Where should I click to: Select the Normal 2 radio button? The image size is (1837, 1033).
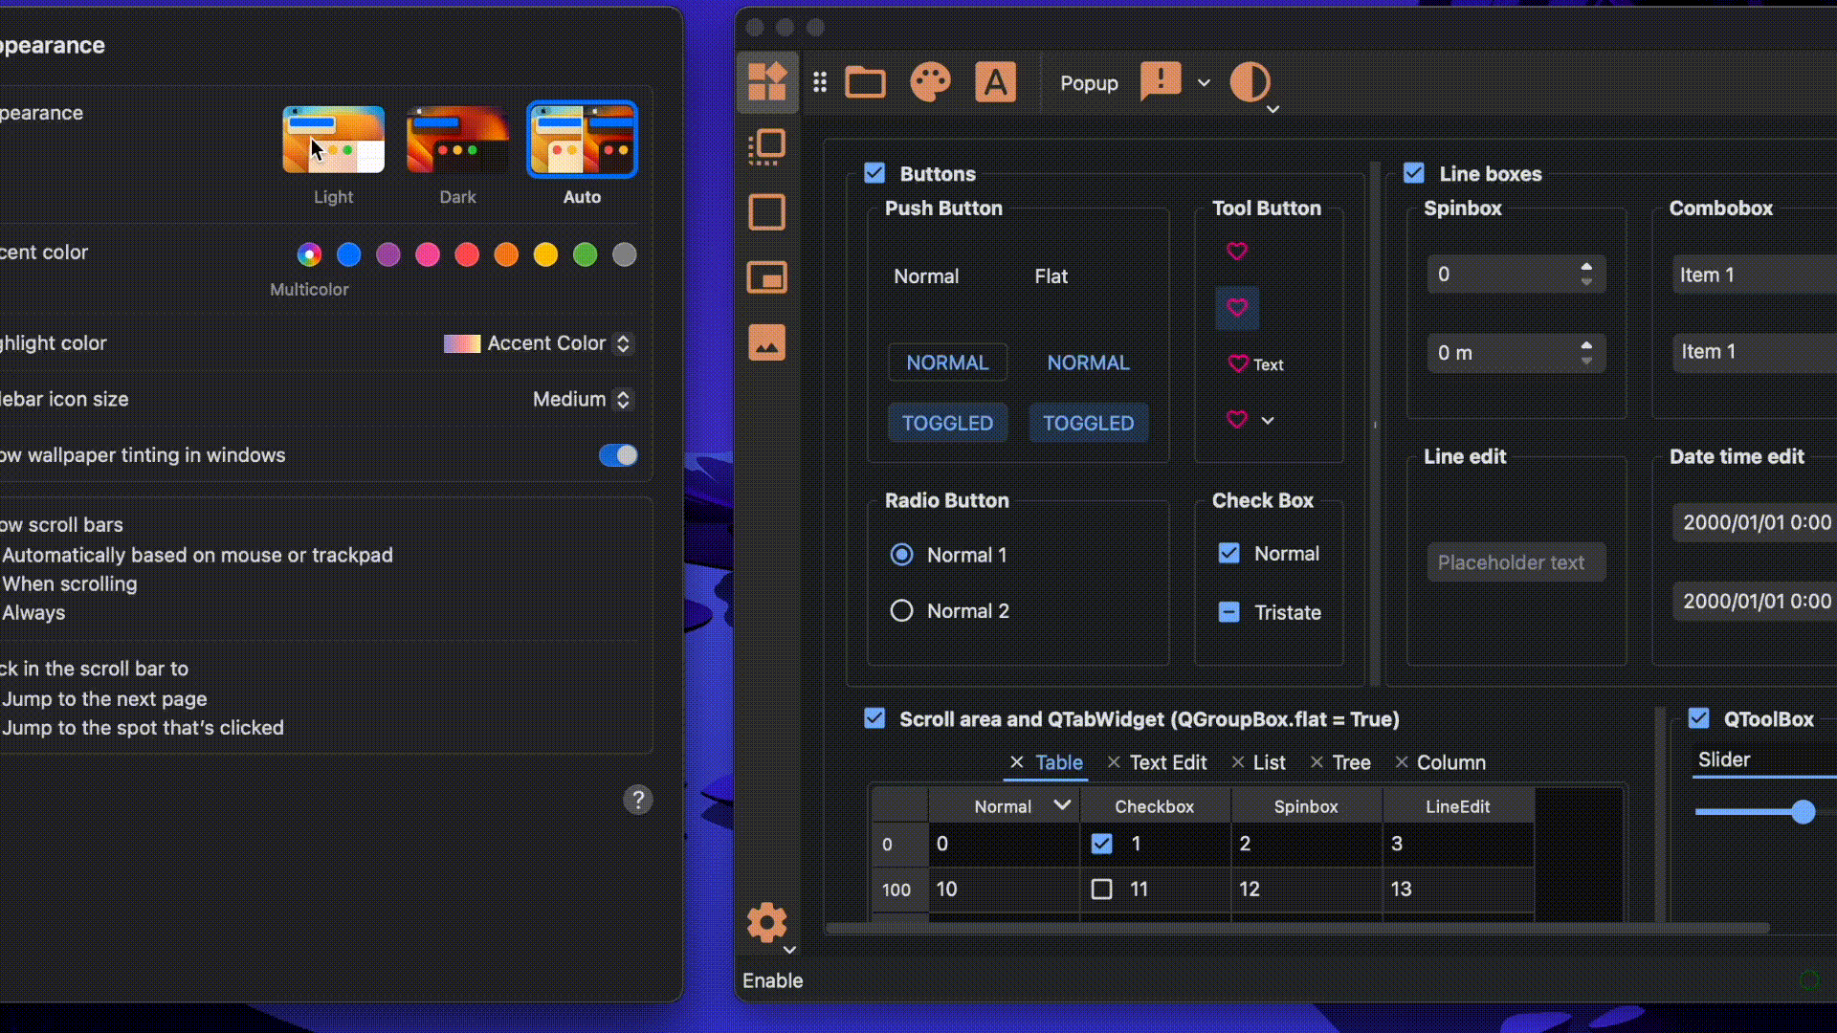point(901,610)
